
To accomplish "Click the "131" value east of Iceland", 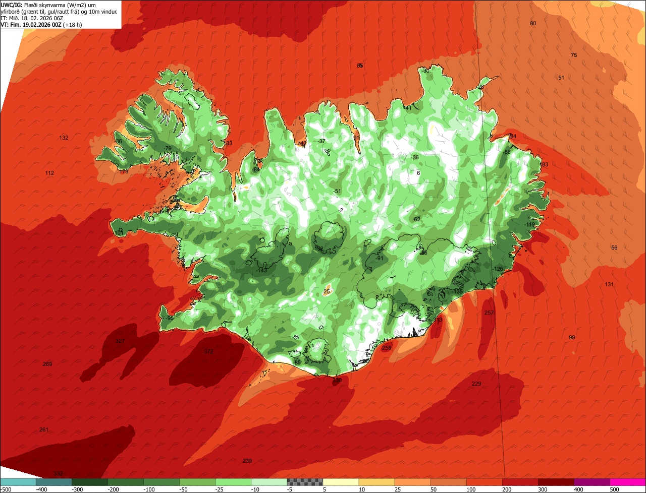I will click(610, 284).
